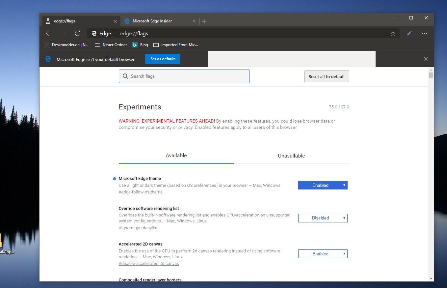Open the Microsoft Edge theme Enabled dropdown
Screen dimensions: 447x288
pyautogui.click(x=323, y=185)
